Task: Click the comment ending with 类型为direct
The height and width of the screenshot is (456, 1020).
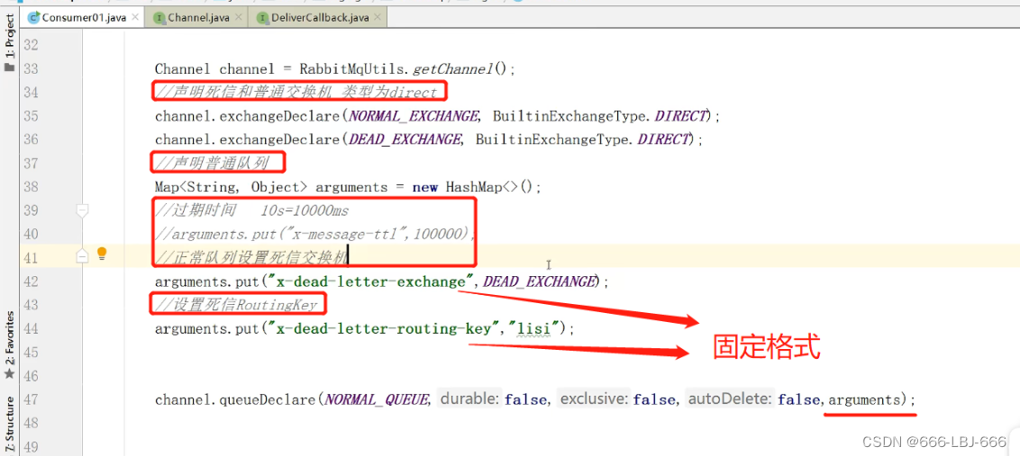Action: point(296,93)
